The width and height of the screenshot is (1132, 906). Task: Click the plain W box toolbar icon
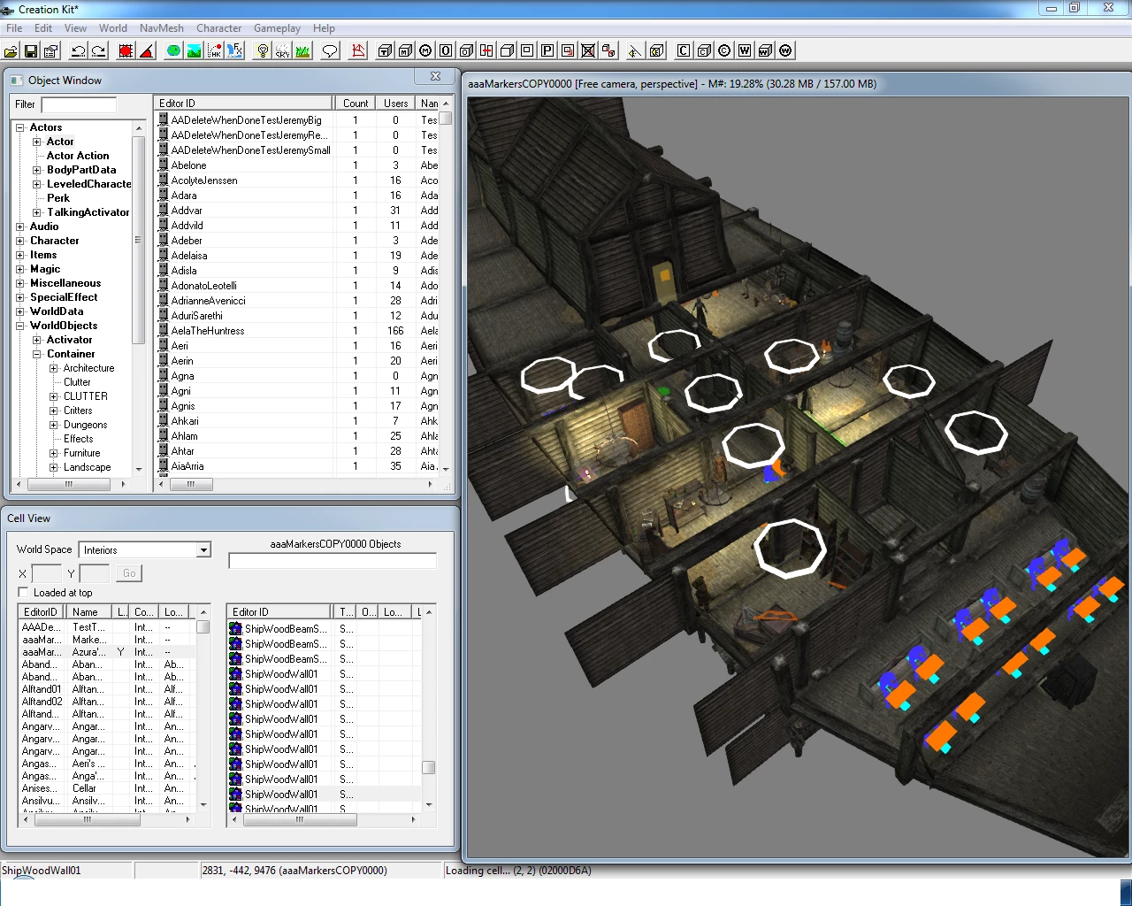[745, 50]
